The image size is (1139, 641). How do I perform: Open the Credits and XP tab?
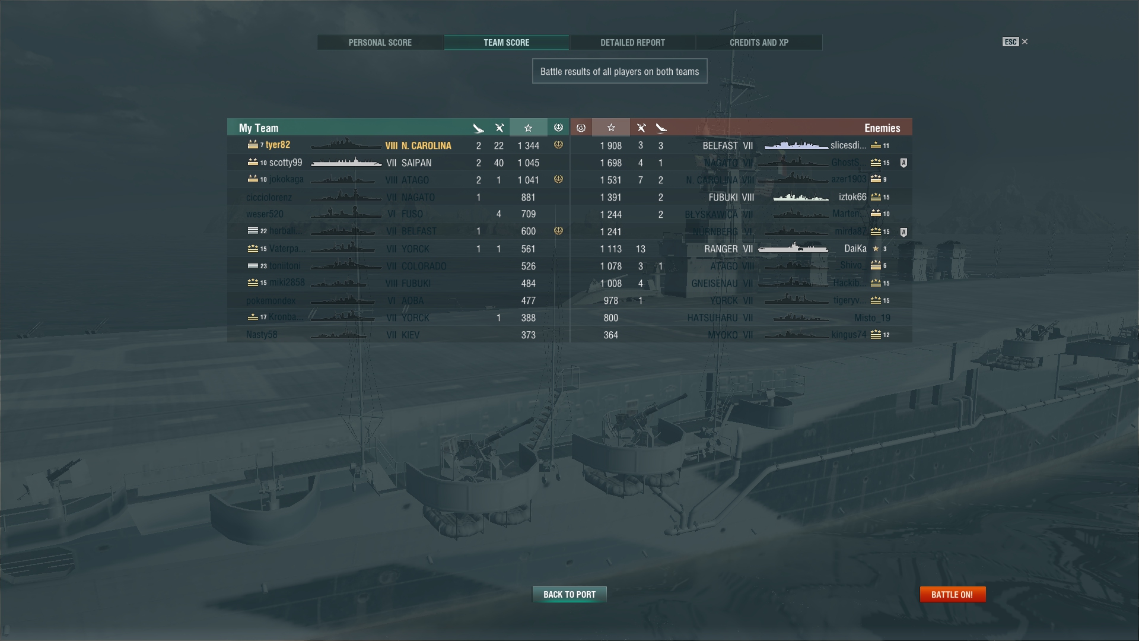pyautogui.click(x=759, y=42)
